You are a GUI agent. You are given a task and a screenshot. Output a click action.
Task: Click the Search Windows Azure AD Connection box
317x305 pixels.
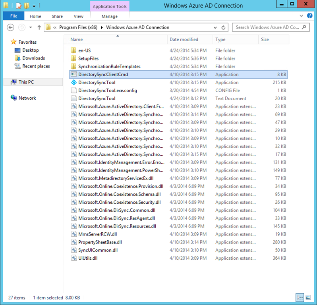pyautogui.click(x=271, y=27)
